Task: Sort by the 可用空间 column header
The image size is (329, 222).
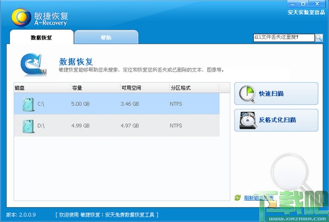Action: click(145, 88)
